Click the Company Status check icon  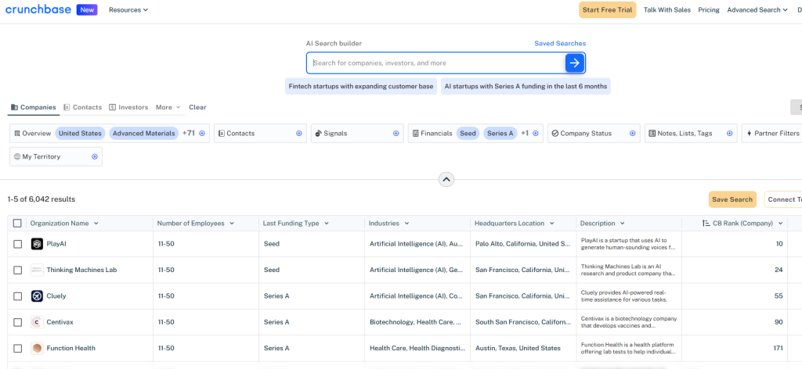coord(555,133)
